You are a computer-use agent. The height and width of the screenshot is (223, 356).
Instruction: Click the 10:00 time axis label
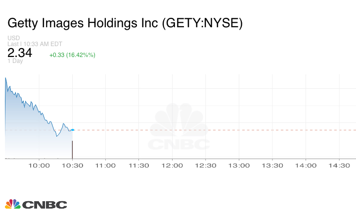(39, 166)
